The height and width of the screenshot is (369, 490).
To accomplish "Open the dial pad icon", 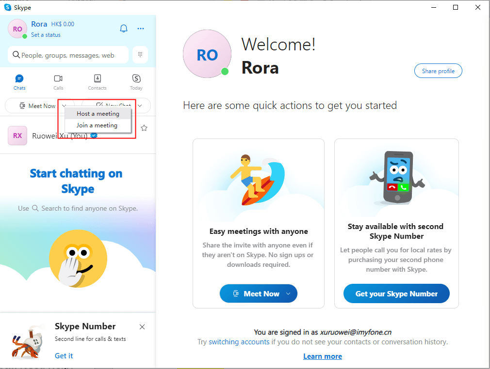I will [140, 55].
